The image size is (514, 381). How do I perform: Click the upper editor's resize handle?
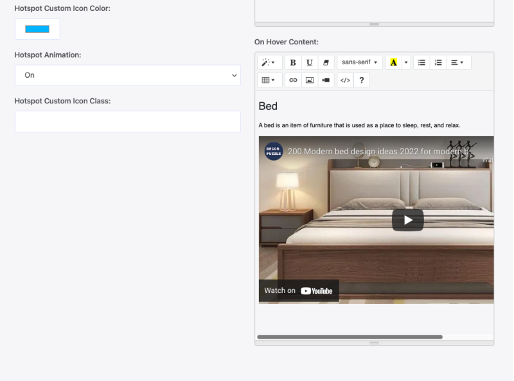click(374, 24)
